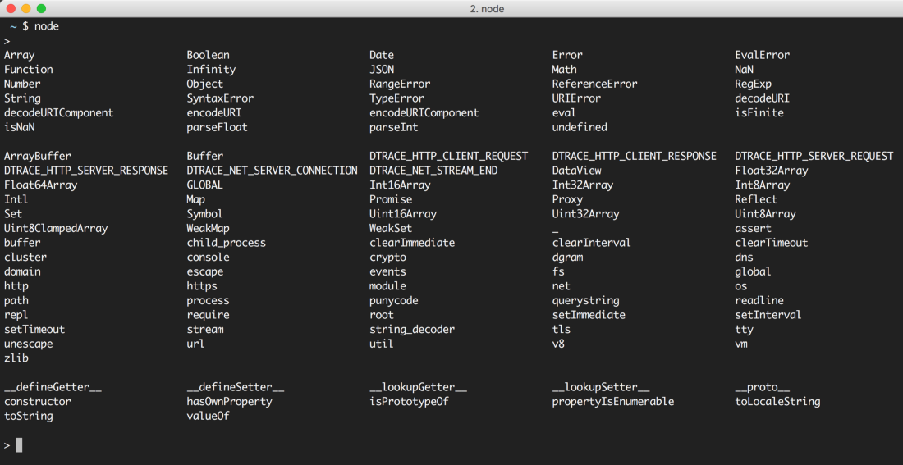This screenshot has height=465, width=903.
Task: Click the 'querystring' module name
Action: point(585,300)
